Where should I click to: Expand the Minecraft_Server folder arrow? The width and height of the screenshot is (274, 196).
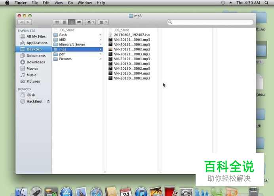(101, 44)
